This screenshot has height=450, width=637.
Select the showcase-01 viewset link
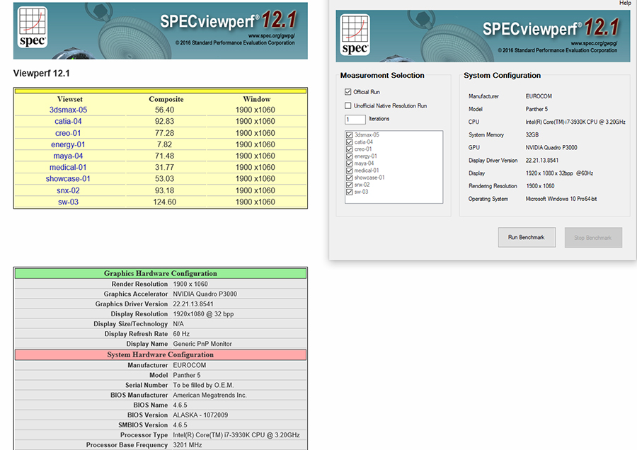(68, 179)
